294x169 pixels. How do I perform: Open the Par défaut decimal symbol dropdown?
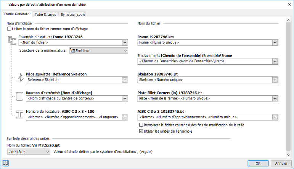point(29,152)
